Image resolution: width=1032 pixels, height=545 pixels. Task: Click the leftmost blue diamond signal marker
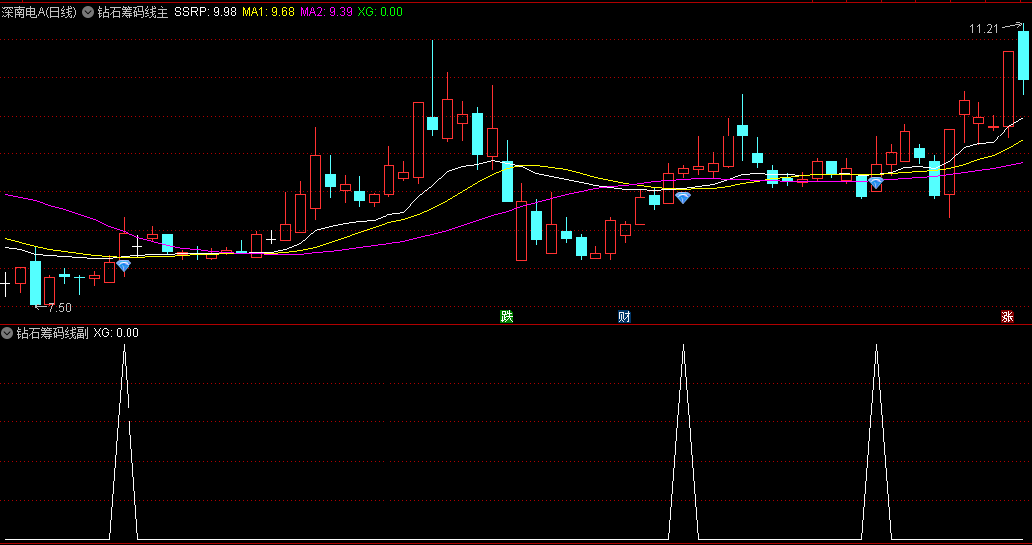coord(124,266)
